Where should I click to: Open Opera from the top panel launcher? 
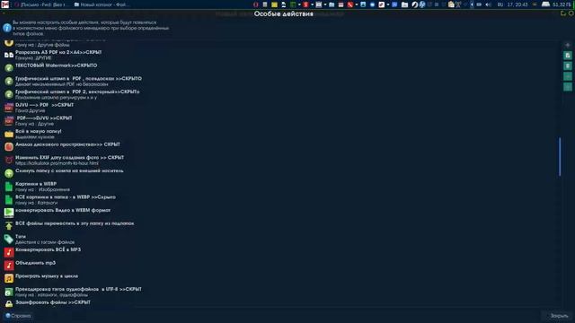[x=255, y=4]
